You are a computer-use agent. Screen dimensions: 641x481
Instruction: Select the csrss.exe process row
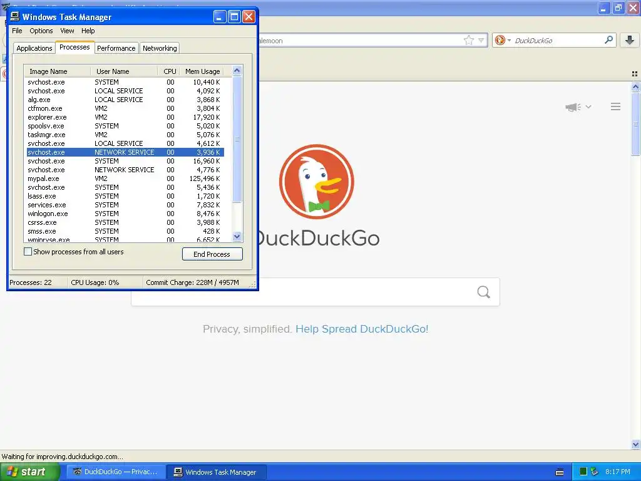(125, 222)
